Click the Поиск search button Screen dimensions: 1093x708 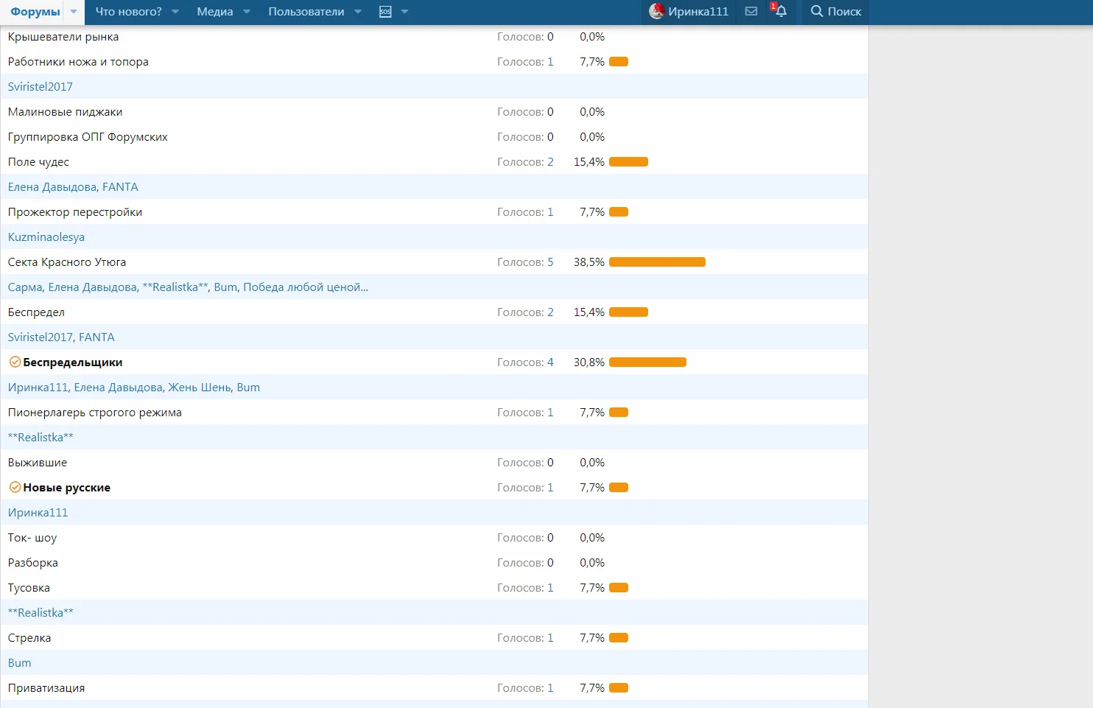tap(836, 12)
